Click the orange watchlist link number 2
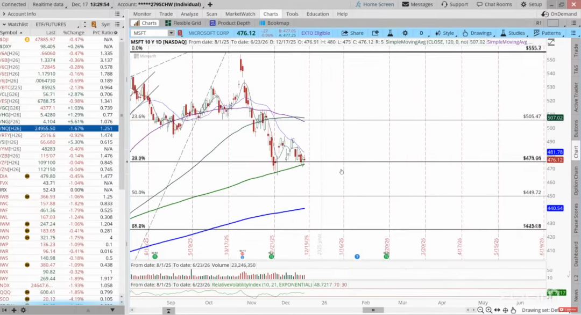 pyautogui.click(x=94, y=24)
